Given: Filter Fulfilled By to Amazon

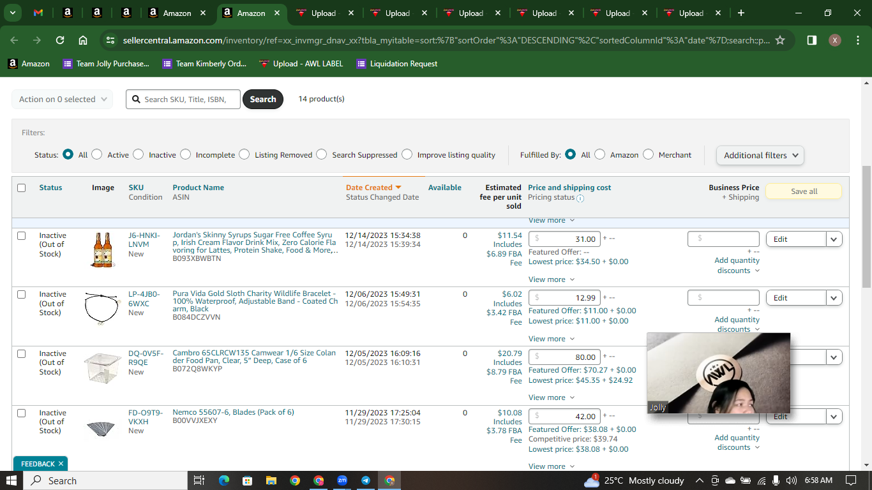Looking at the screenshot, I should coord(600,154).
